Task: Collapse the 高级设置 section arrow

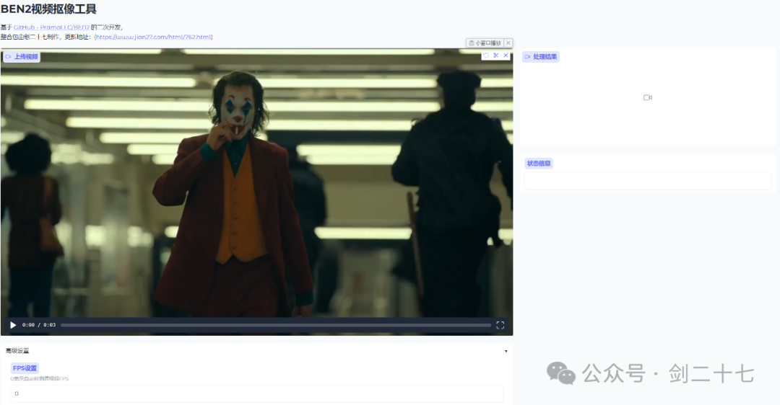Action: (506, 351)
